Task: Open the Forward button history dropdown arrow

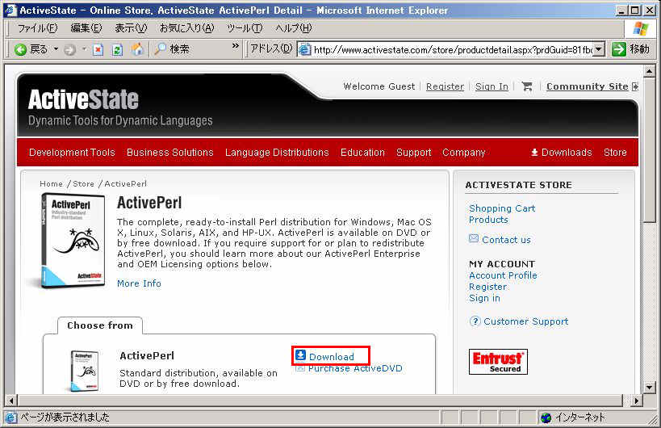Action: click(x=84, y=49)
